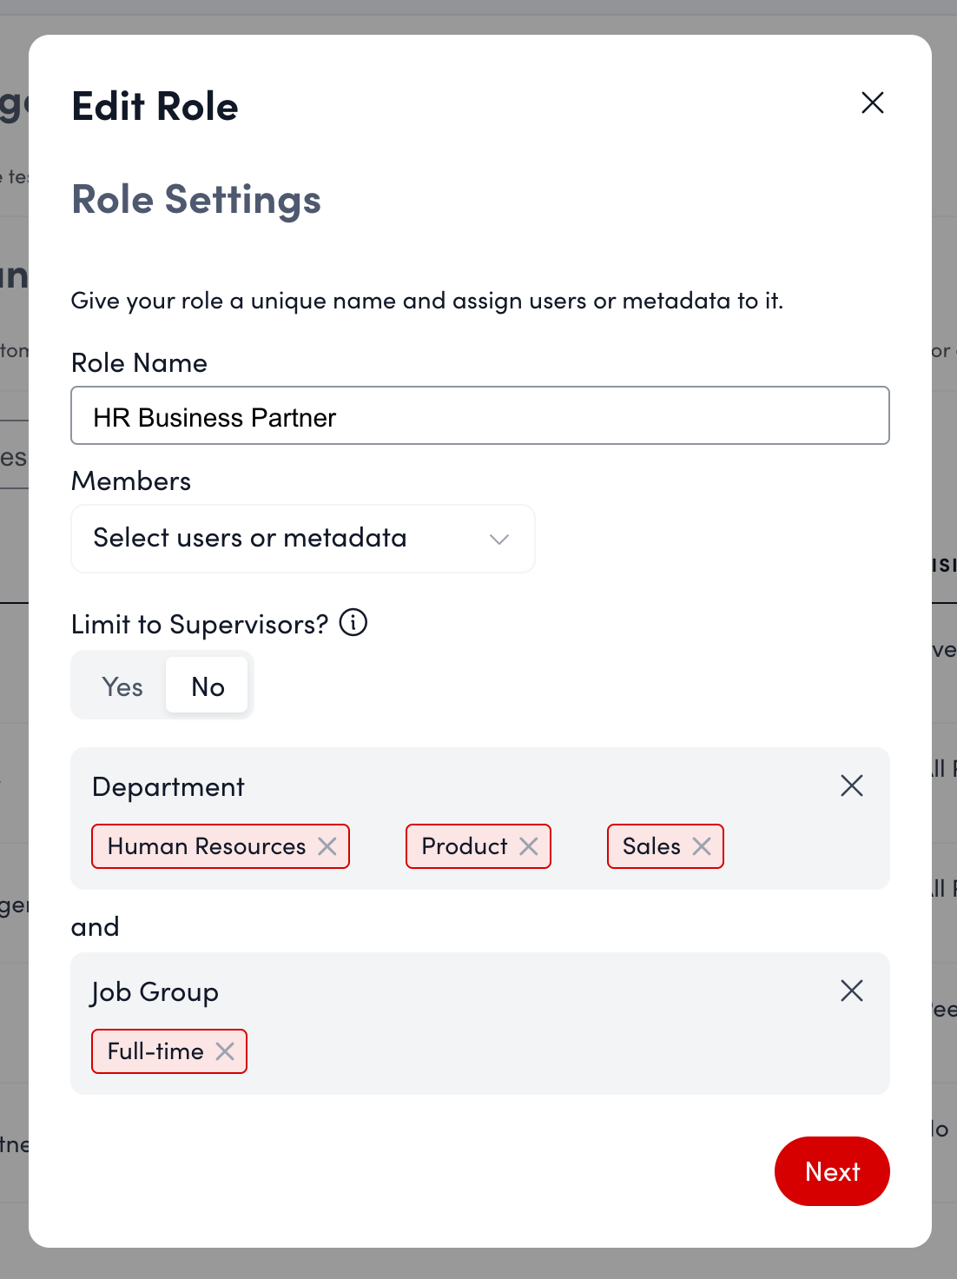Image resolution: width=957 pixels, height=1279 pixels.
Task: Remove the Sales department tag
Action: (702, 846)
